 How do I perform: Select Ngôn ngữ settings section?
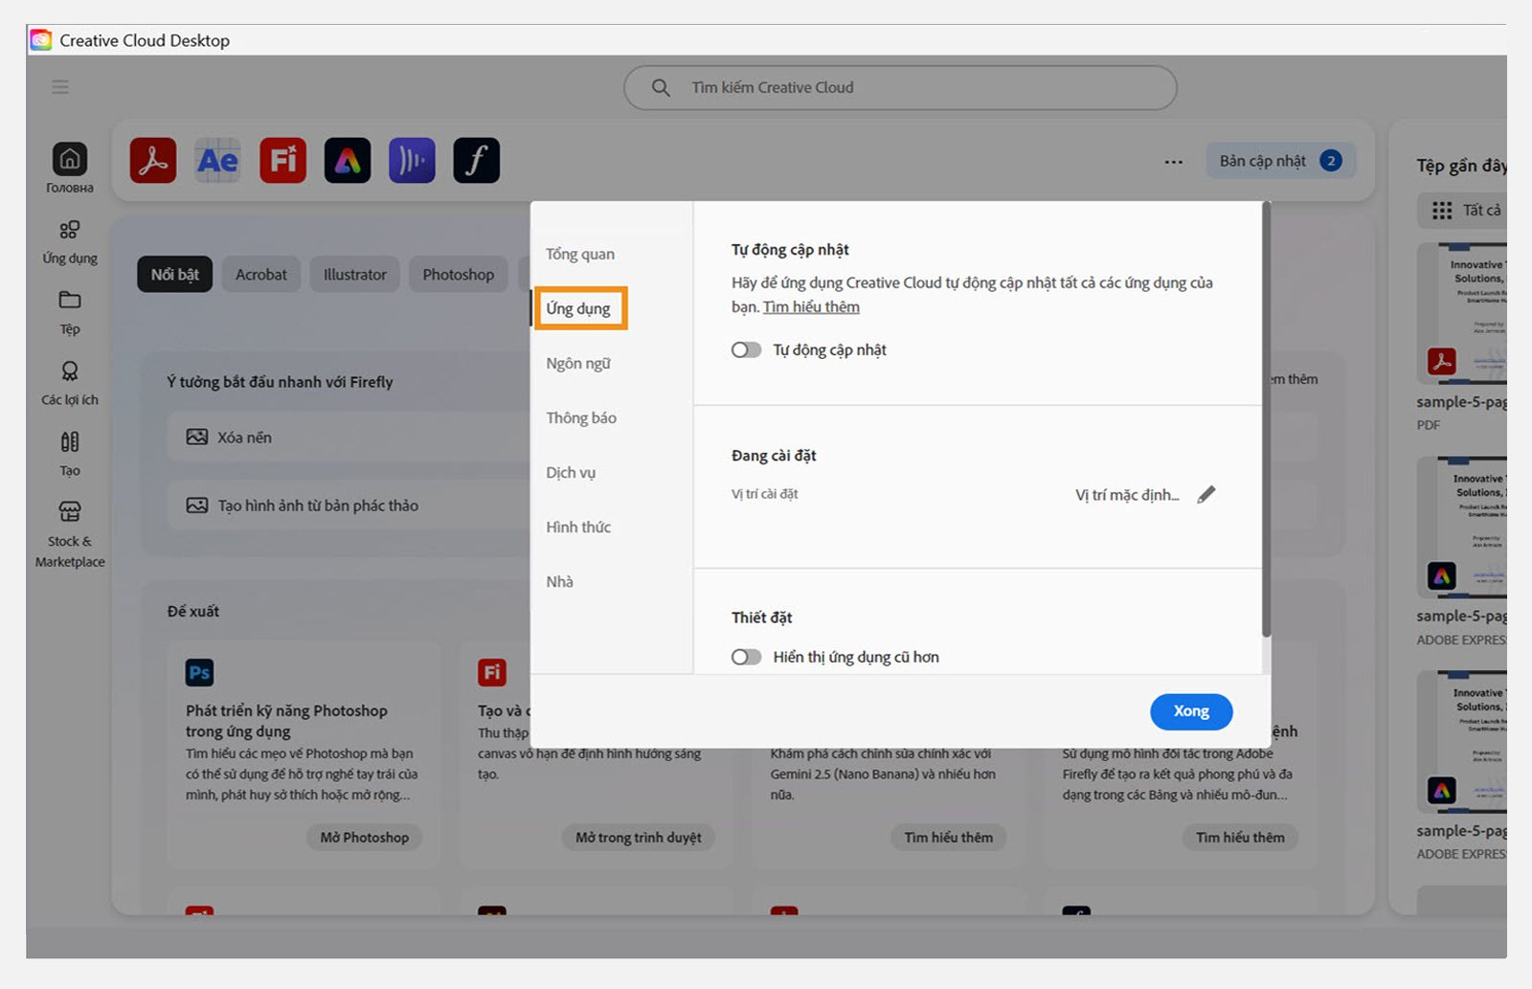pyautogui.click(x=578, y=363)
